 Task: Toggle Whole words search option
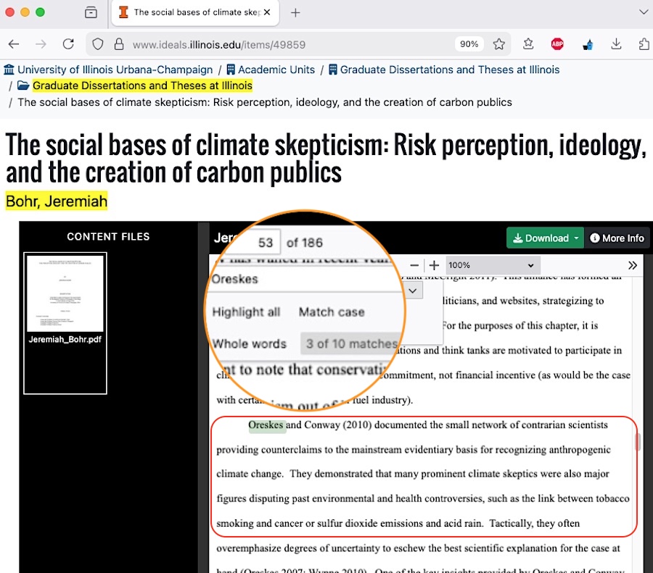[250, 343]
